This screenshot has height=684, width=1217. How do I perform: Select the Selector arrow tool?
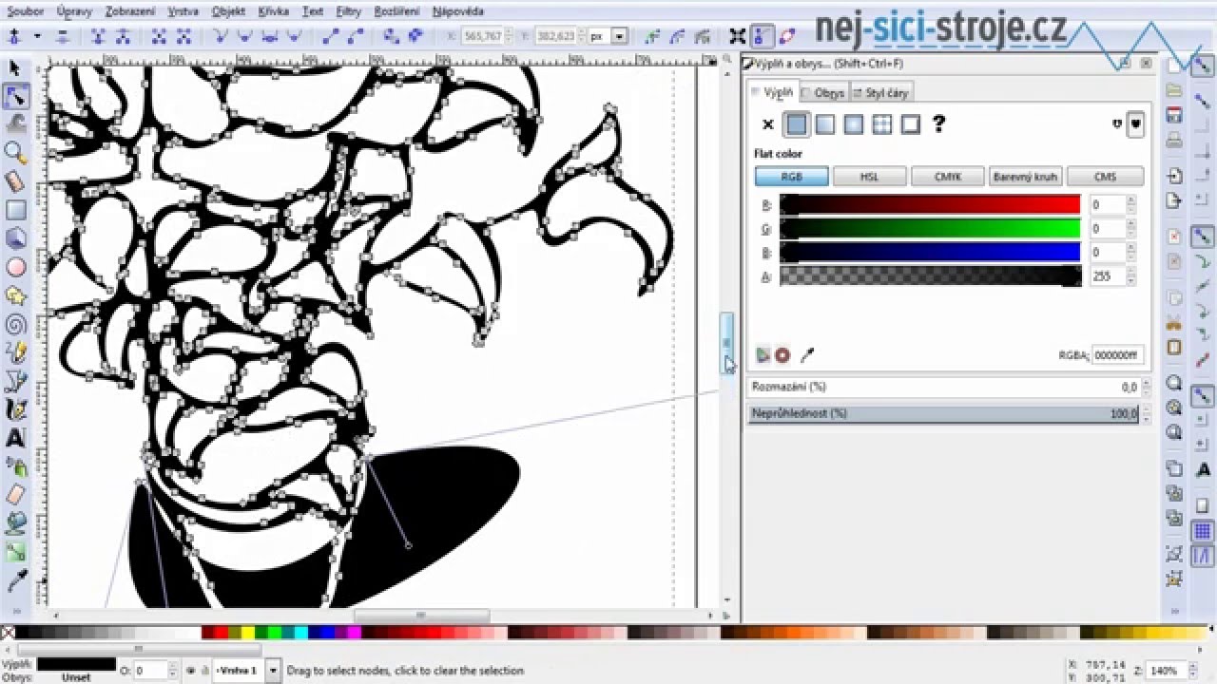[x=15, y=68]
